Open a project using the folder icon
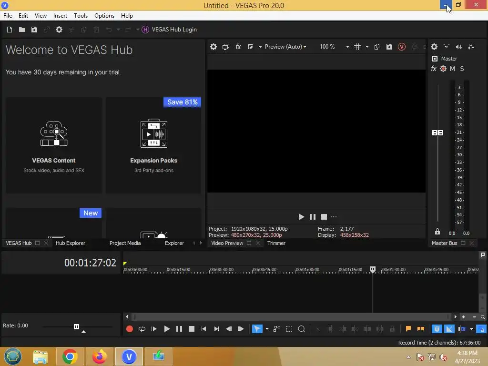 click(x=22, y=30)
